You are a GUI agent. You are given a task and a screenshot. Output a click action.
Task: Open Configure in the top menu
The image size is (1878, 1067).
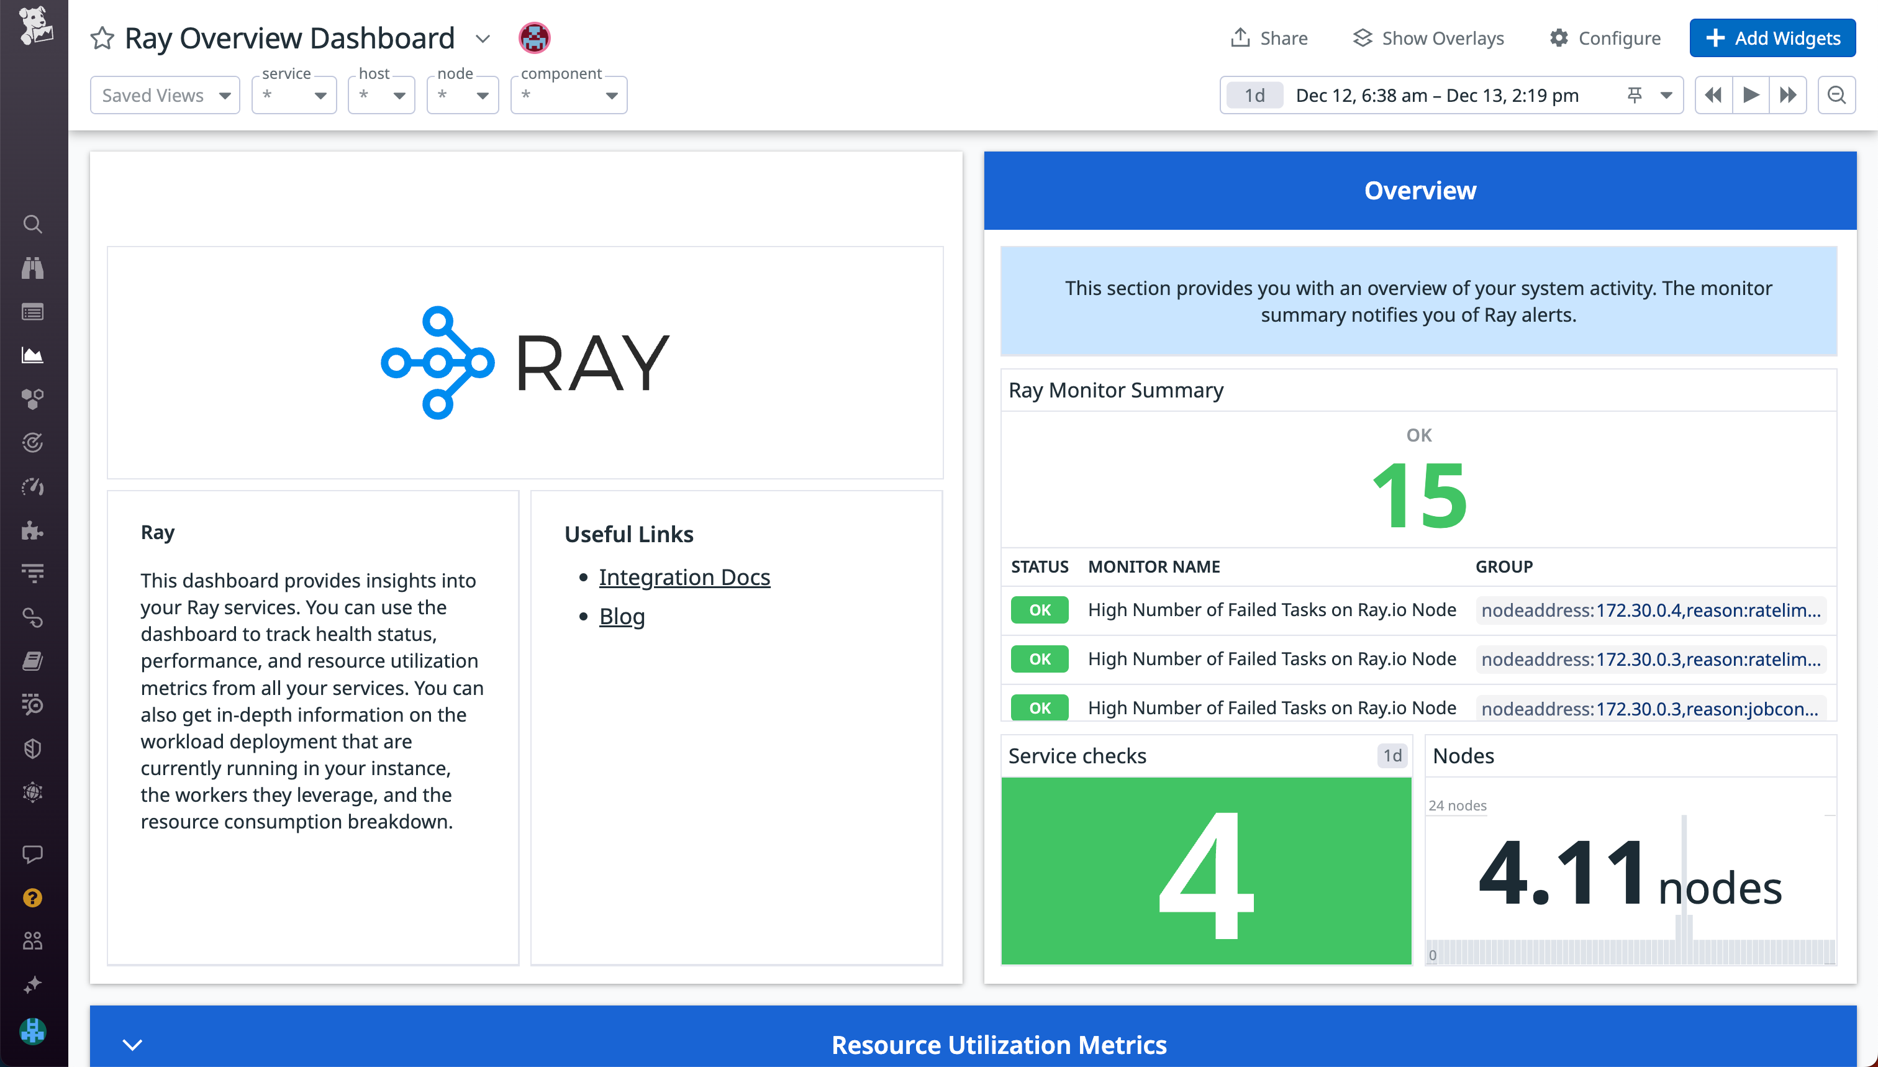pyautogui.click(x=1605, y=38)
